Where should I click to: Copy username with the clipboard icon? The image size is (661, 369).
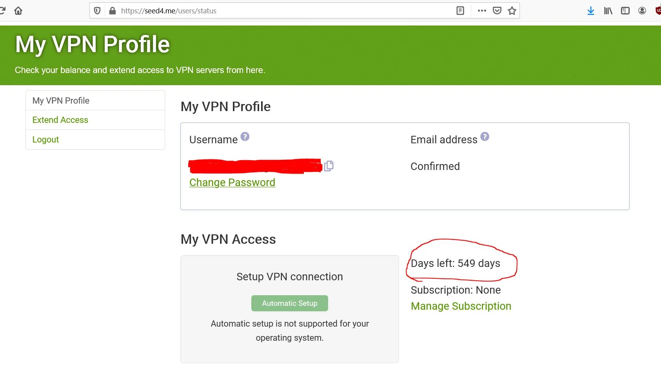pos(329,166)
